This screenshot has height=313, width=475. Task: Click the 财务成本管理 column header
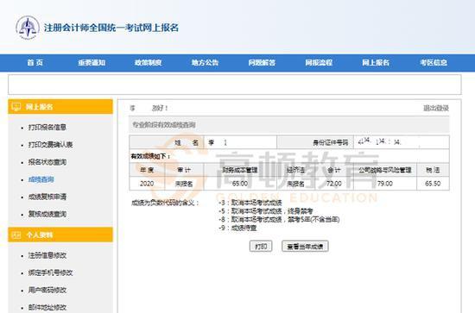pos(240,170)
